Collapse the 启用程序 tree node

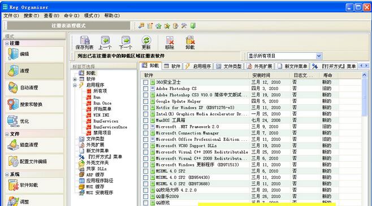[75, 85]
